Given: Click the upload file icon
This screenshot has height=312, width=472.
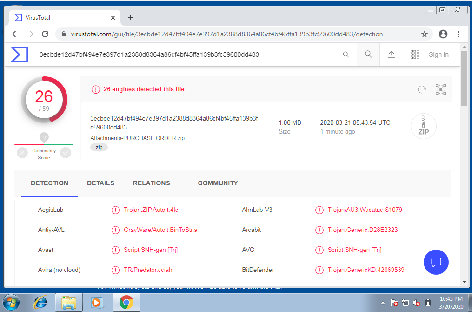Looking at the screenshot, I should point(392,54).
